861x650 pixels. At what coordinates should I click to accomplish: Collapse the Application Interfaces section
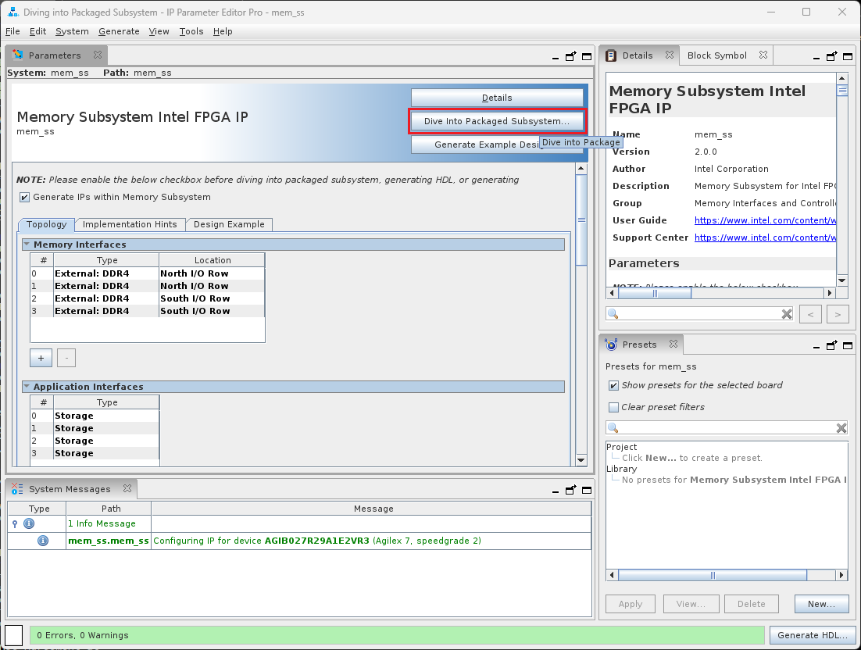pos(27,387)
